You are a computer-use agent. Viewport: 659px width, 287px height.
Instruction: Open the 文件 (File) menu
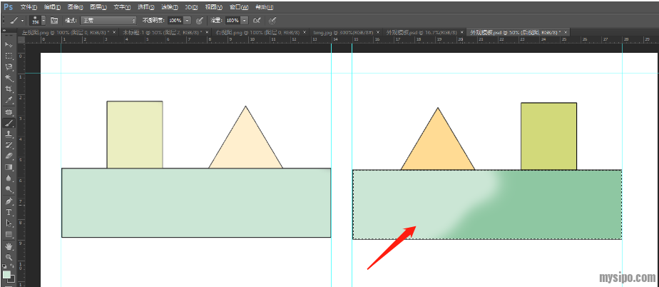[29, 6]
